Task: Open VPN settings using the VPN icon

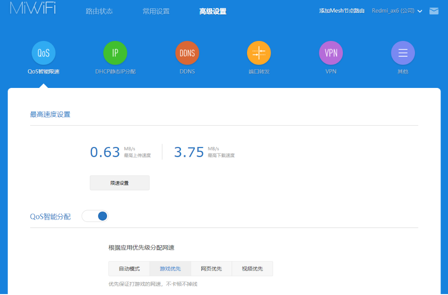Action: point(331,53)
